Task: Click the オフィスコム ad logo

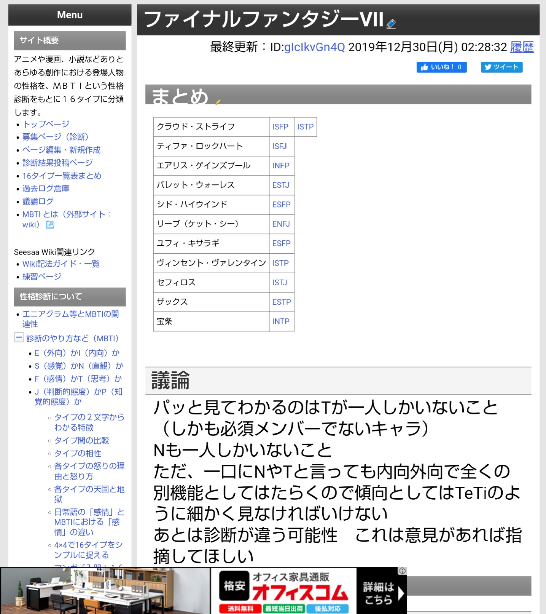Action: (x=300, y=592)
